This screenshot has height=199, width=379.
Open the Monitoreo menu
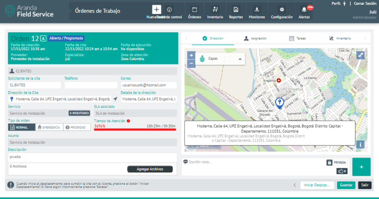(257, 12)
